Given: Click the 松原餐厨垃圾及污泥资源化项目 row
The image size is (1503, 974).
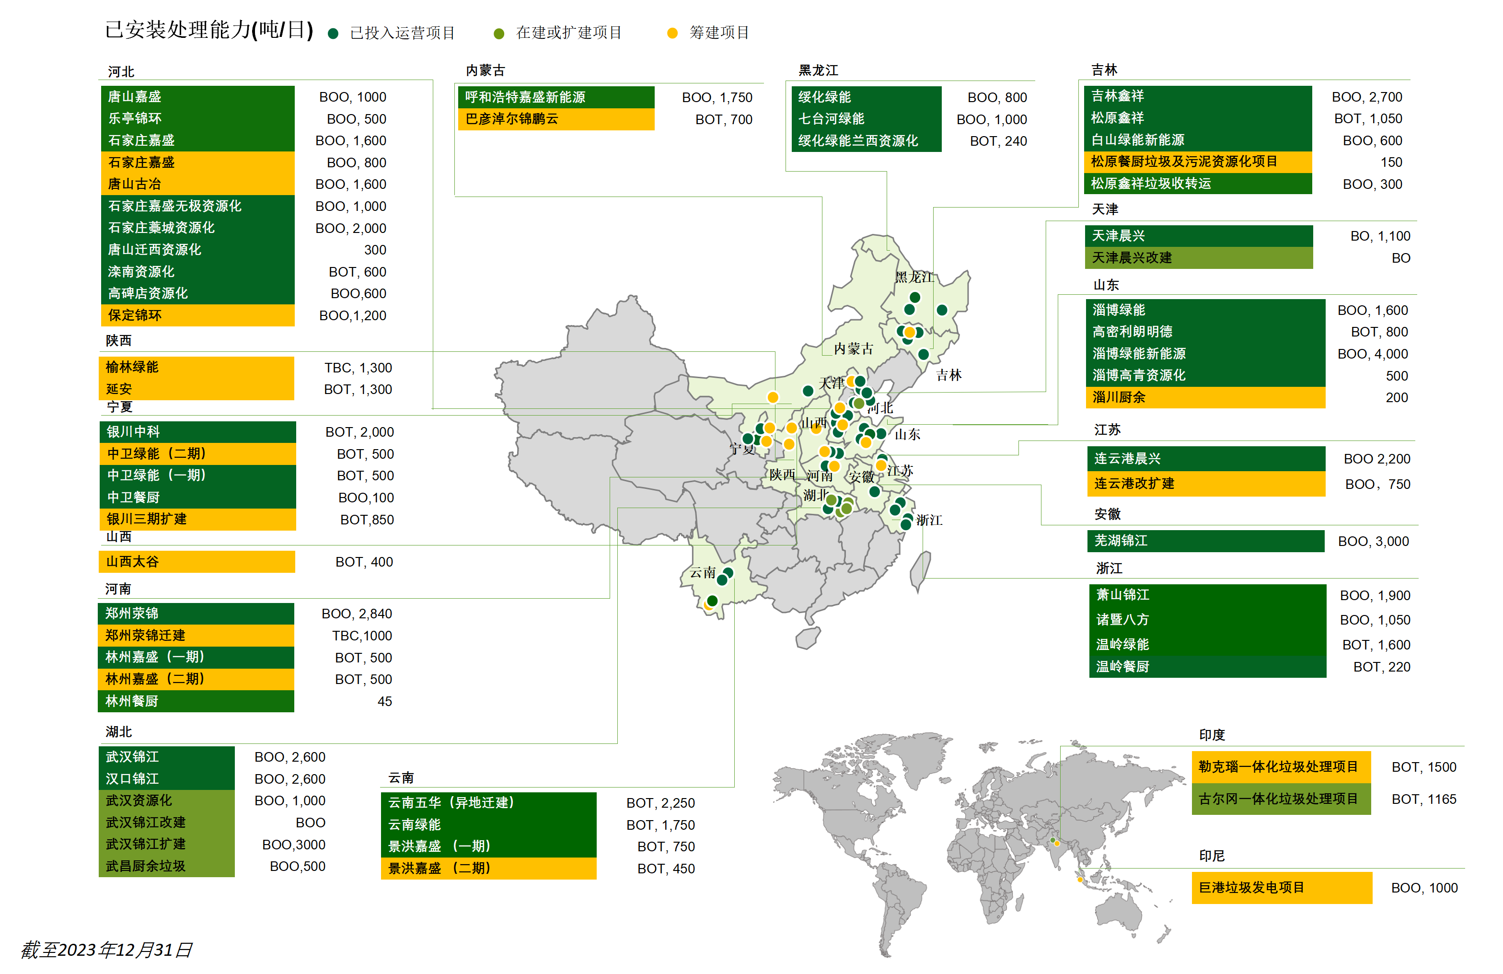Looking at the screenshot, I should click(1199, 162).
